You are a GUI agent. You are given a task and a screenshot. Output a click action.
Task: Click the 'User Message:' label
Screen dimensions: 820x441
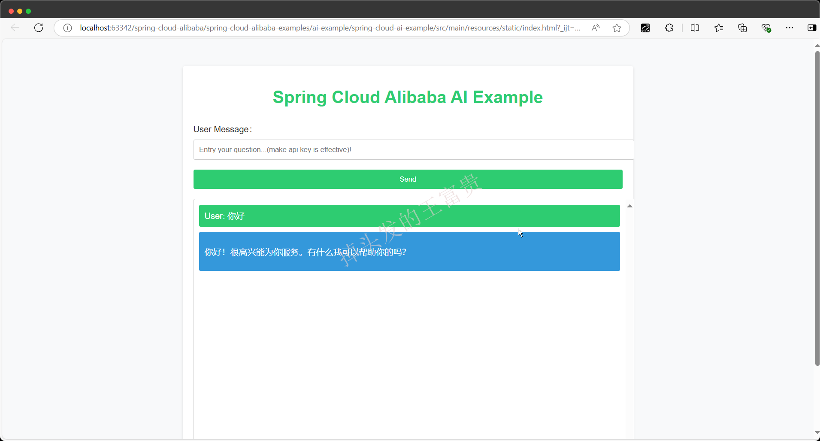tap(222, 129)
